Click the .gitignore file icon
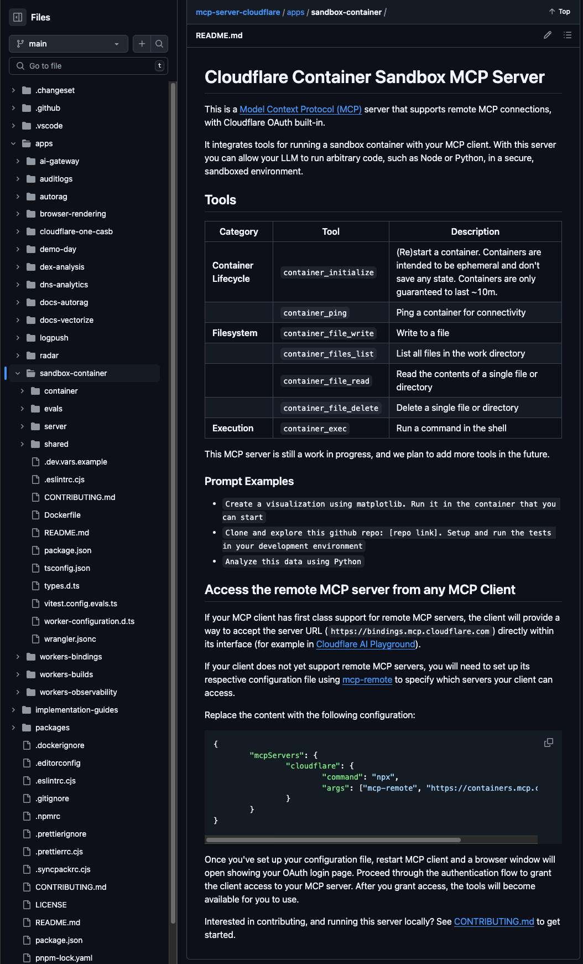Viewport: 583px width, 964px height. pyautogui.click(x=27, y=798)
